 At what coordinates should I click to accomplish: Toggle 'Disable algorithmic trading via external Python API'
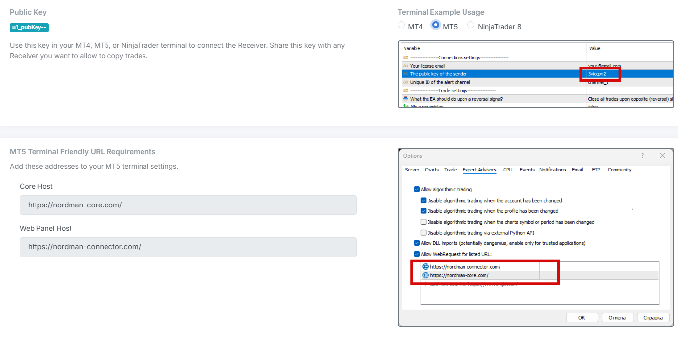[x=423, y=233]
